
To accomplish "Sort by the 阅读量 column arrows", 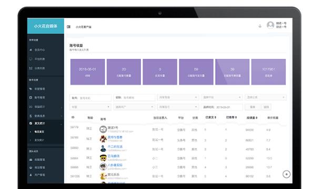I will click(x=257, y=118).
